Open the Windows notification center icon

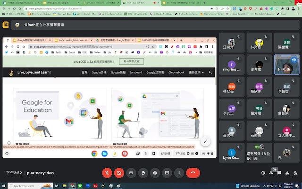(298, 186)
